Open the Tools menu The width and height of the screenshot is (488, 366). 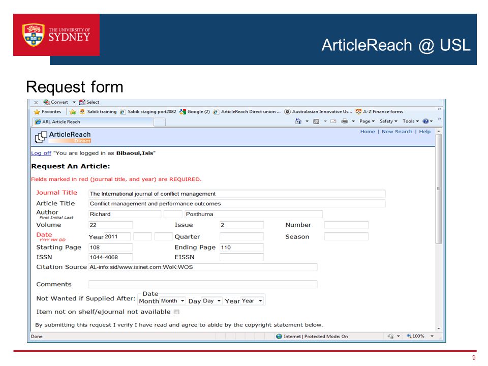(x=411, y=121)
